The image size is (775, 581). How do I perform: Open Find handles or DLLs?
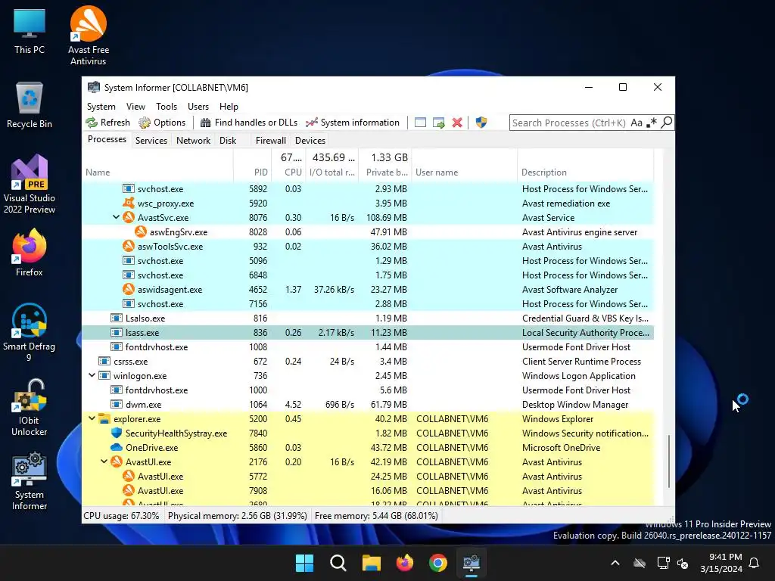coord(248,123)
